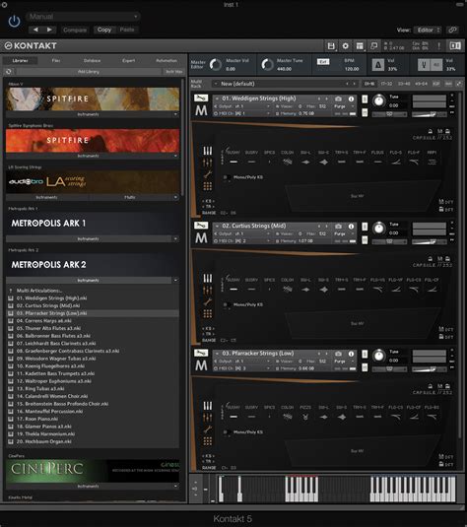Image resolution: width=467 pixels, height=527 pixels.
Task: Select the COL articulation icon in Weddigen Strings
Action: pyautogui.click(x=287, y=162)
